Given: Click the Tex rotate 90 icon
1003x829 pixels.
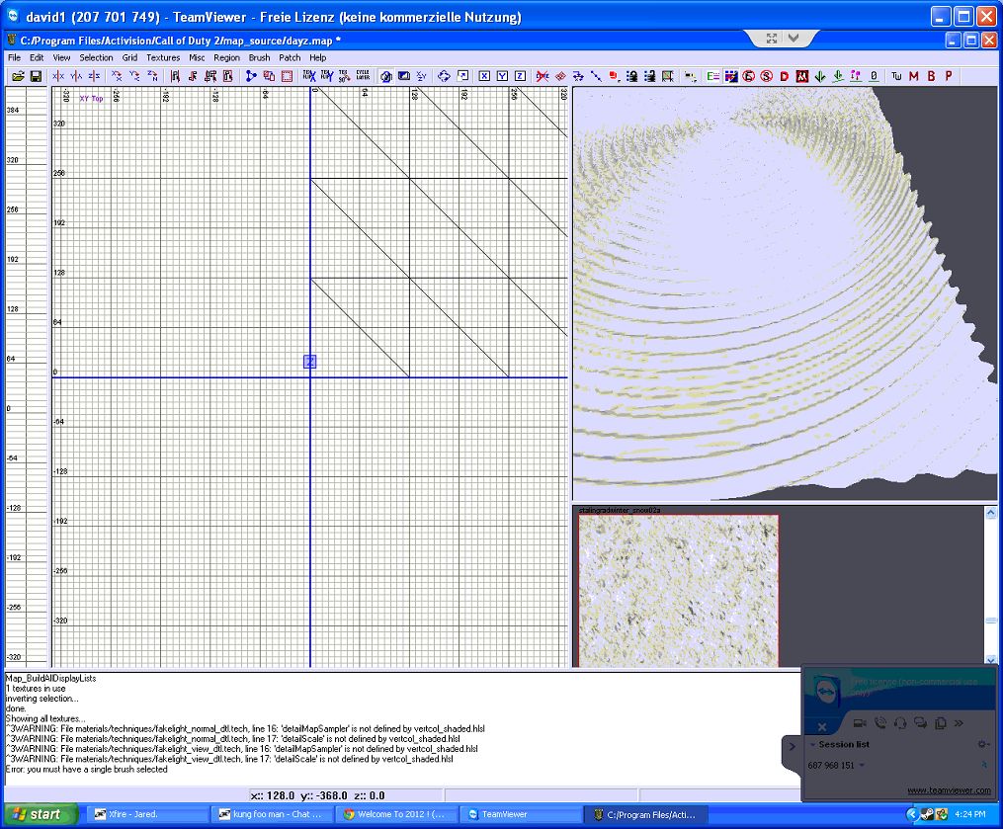Looking at the screenshot, I should [344, 76].
